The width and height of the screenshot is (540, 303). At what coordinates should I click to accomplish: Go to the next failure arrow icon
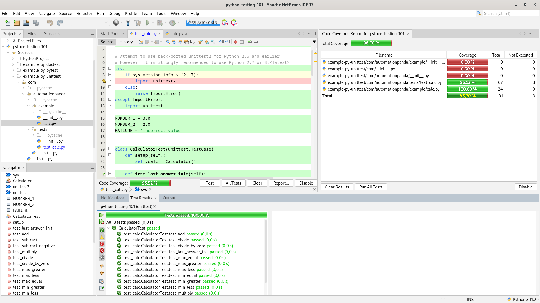point(102,273)
